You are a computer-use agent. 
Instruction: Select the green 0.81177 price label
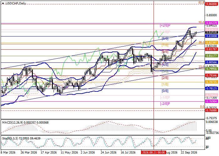tap(211, 56)
